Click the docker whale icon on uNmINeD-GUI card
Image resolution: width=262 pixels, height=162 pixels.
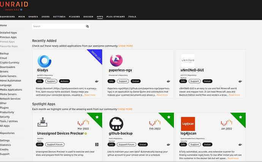240,81
